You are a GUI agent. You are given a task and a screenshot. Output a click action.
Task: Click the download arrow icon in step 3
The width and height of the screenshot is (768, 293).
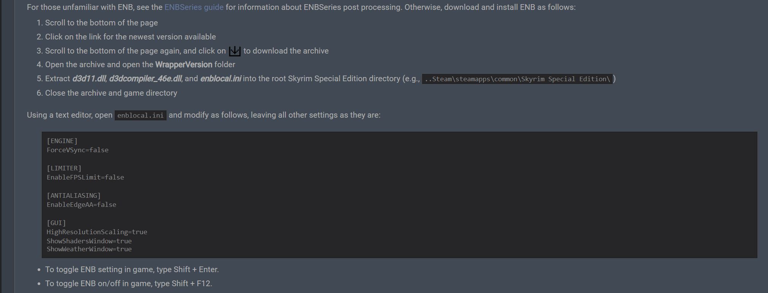[235, 51]
